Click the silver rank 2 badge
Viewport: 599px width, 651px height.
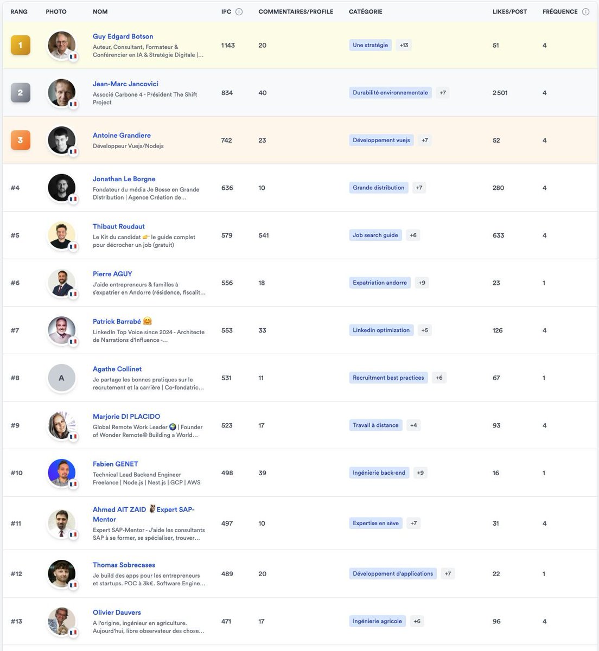[21, 93]
